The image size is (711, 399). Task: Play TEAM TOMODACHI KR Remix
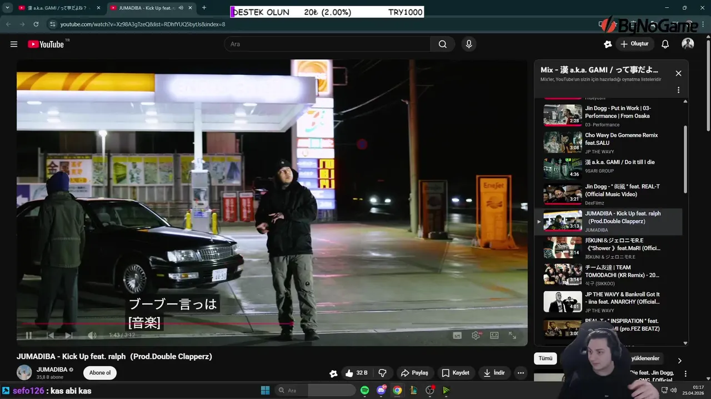(610, 275)
